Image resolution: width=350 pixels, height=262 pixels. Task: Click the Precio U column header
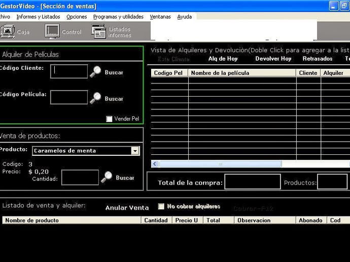tap(188, 221)
